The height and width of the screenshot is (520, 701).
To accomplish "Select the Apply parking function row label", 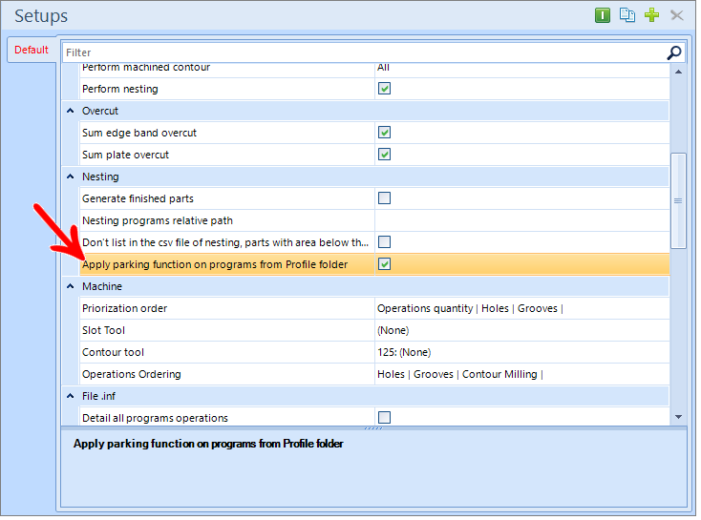I will (x=216, y=266).
